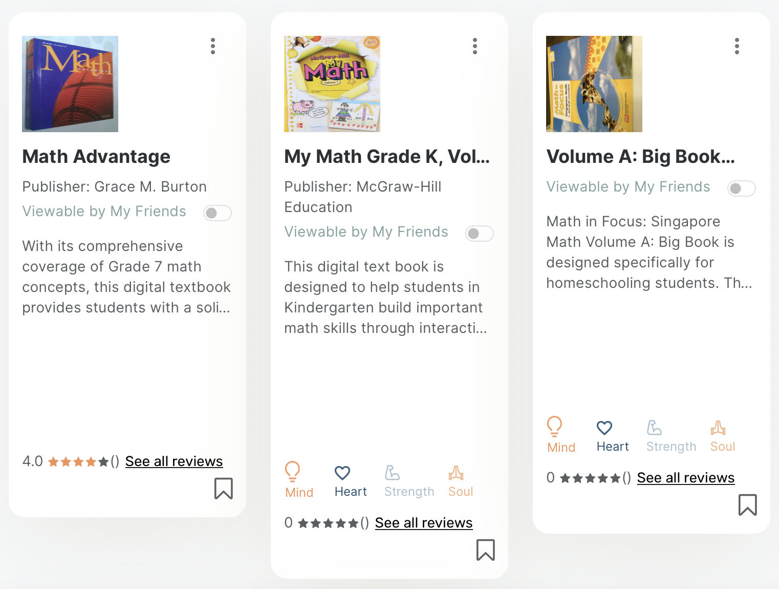The width and height of the screenshot is (779, 589).
Task: Open the three-dot menu on My Math Grade K
Action: (x=475, y=46)
